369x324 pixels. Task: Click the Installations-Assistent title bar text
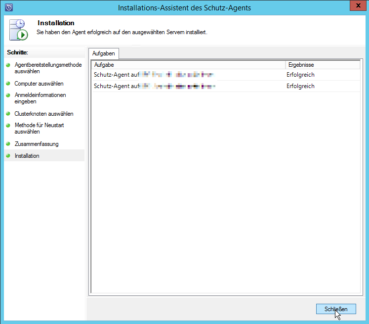click(184, 7)
